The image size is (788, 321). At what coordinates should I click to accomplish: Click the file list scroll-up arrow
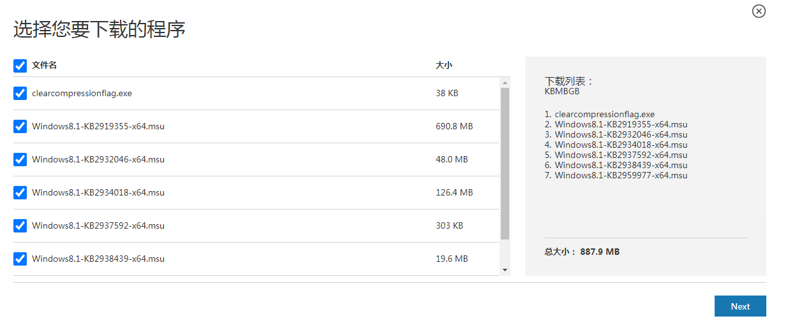pos(505,83)
